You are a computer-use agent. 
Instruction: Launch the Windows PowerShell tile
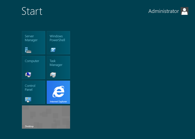58,43
